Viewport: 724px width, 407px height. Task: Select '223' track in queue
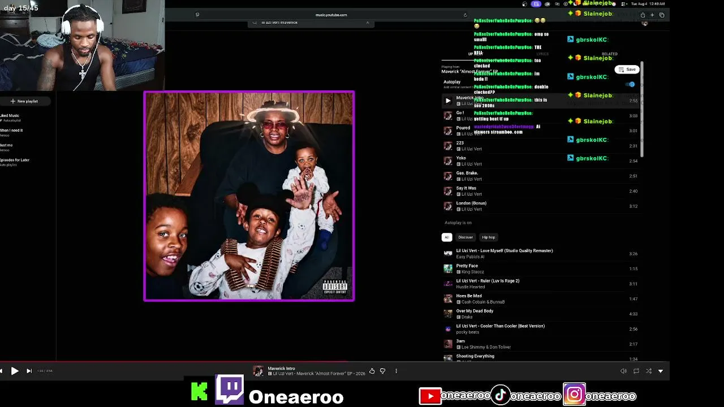[x=541, y=146]
